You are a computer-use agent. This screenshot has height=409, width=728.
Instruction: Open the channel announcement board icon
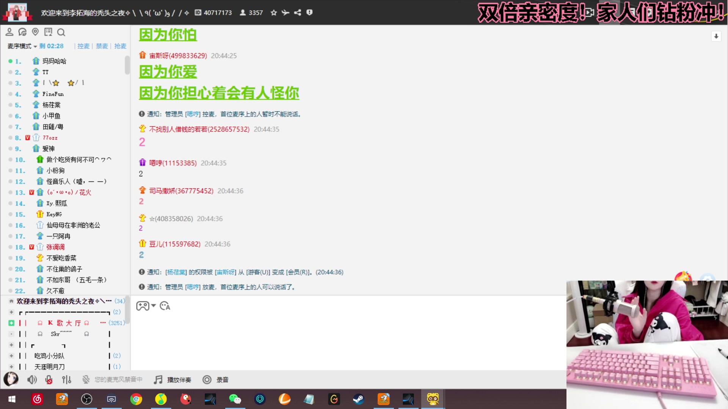[48, 32]
